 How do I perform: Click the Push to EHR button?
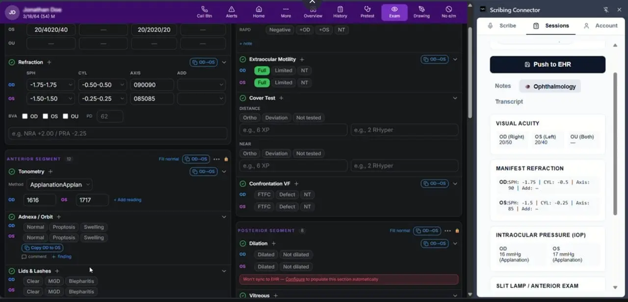pyautogui.click(x=548, y=64)
